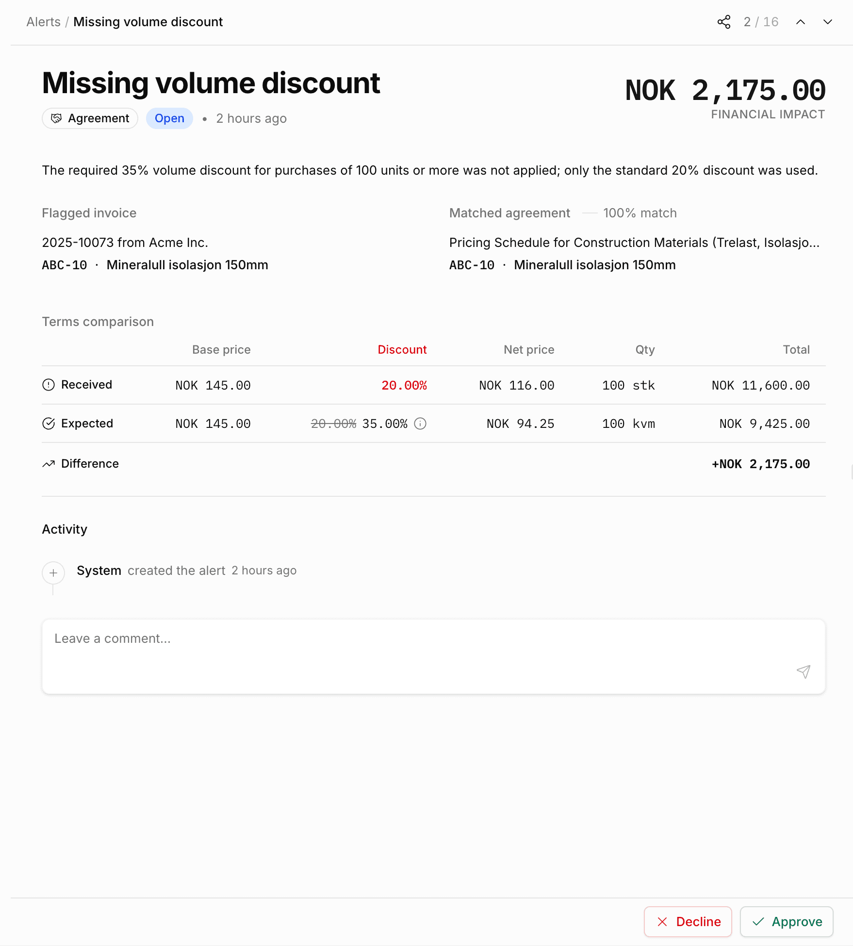Screen dimensions: 853x946
Task: Click the plus icon in the Activity timeline
Action: click(x=53, y=573)
